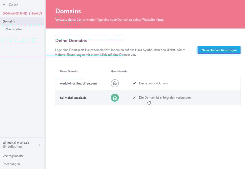Image resolution: width=245 pixels, height=169 pixels.
Task: Click the green house icon for taj-mahal-music.de
Action: pyautogui.click(x=115, y=98)
